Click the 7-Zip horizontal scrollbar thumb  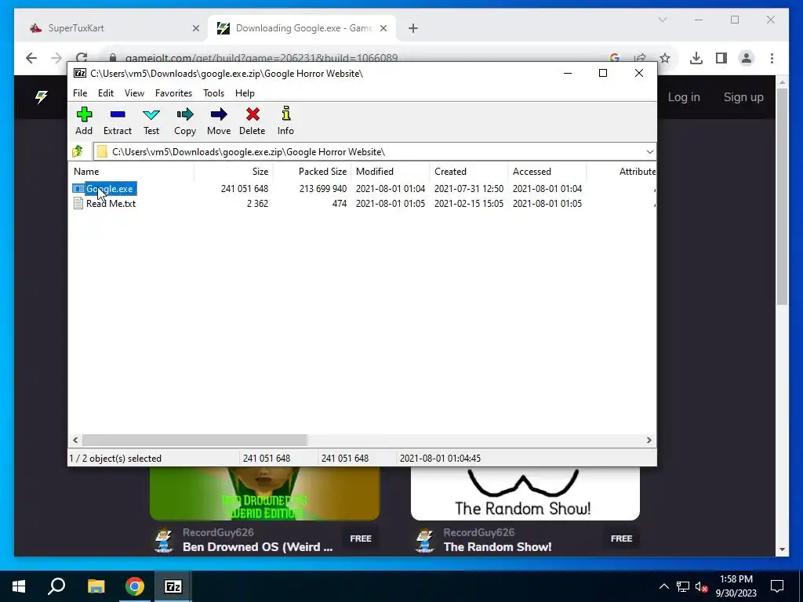[x=194, y=441]
